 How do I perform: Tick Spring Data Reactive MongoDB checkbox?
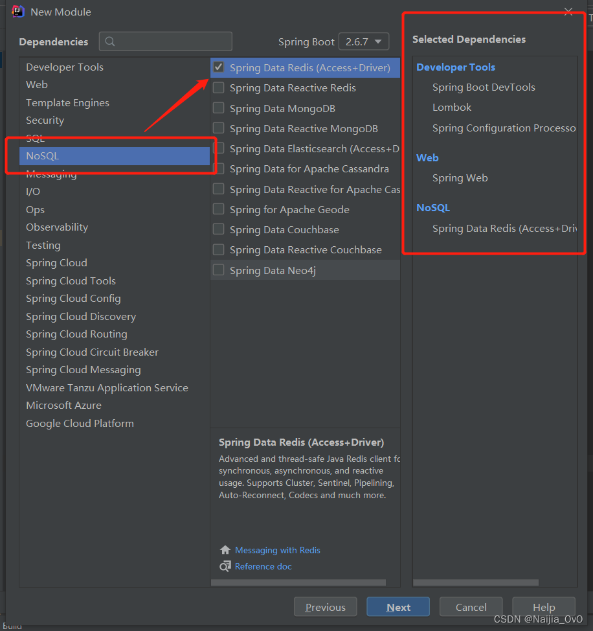coord(218,128)
